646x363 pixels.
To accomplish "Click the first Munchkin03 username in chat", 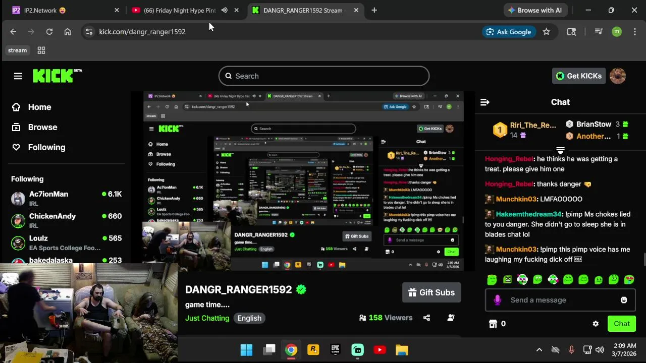I will (516, 199).
